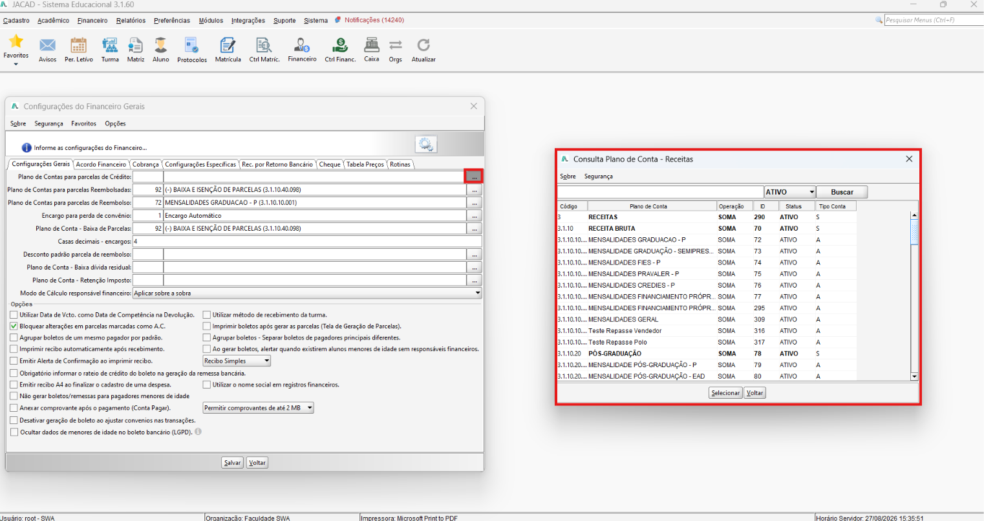The height and width of the screenshot is (521, 984).
Task: Switch to the Acordo Financeiro tab
Action: pyautogui.click(x=101, y=164)
